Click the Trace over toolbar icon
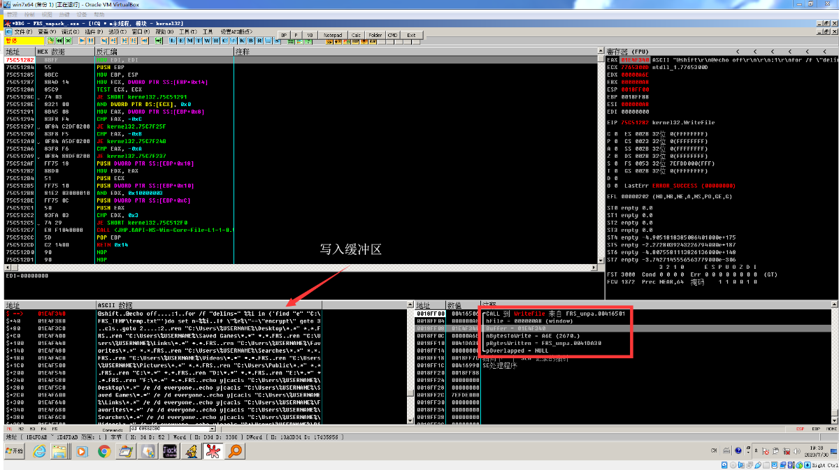 click(133, 41)
